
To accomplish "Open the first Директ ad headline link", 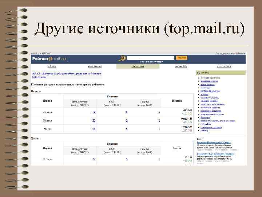I will [x=214, y=142].
